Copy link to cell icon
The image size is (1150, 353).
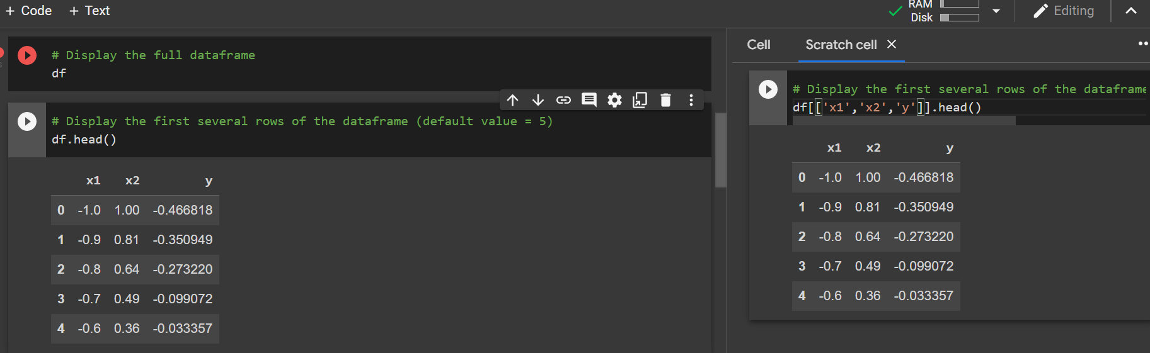click(563, 100)
